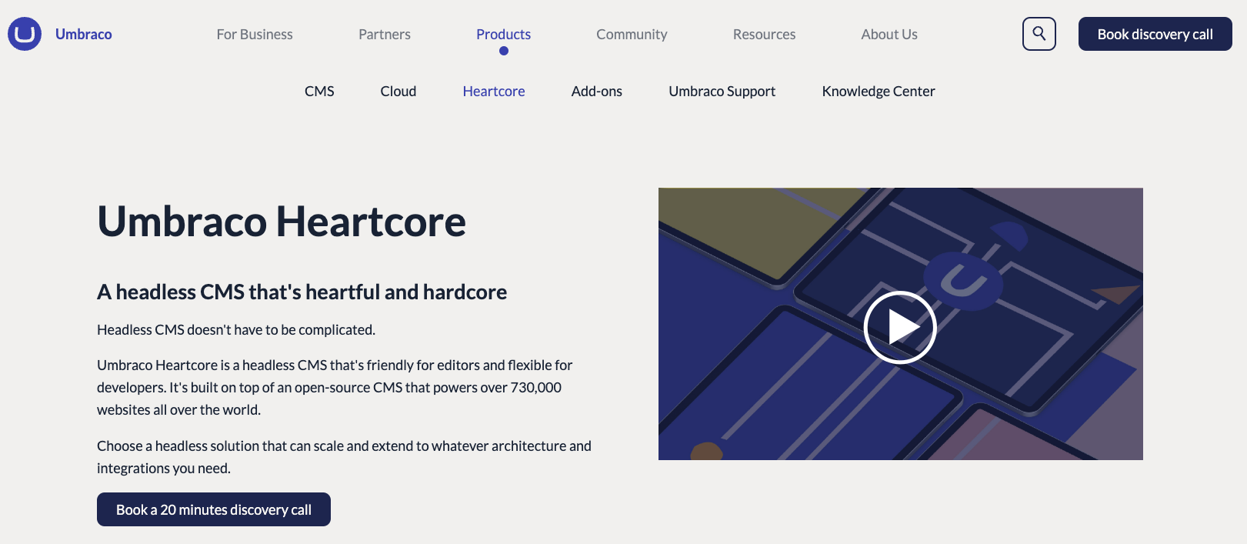Go to the Cloud product page

(x=398, y=91)
